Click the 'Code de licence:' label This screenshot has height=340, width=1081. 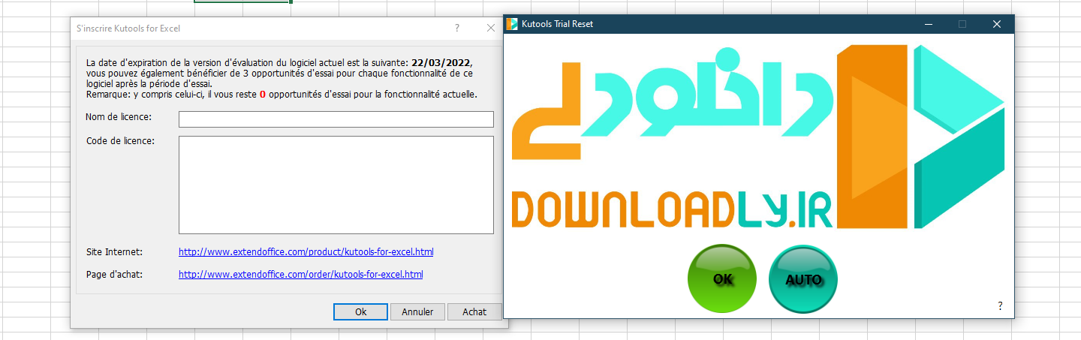121,140
